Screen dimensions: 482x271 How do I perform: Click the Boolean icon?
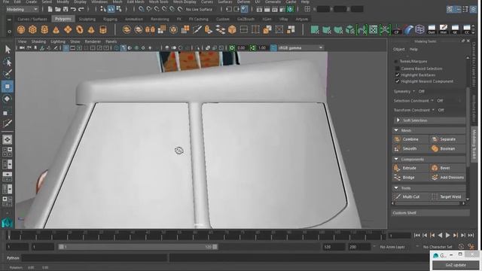click(x=435, y=149)
